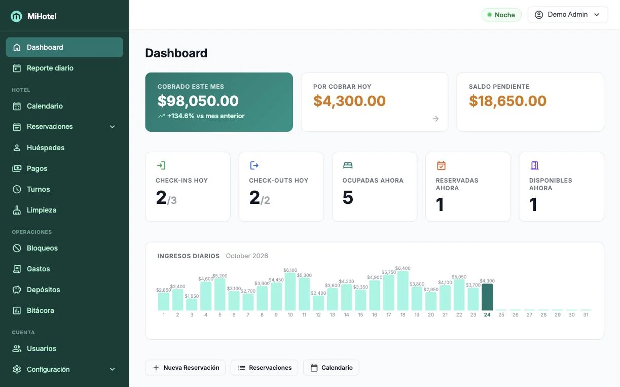The height and width of the screenshot is (387, 620).
Task: Click the Reporte diario calendar icon
Action: [17, 68]
